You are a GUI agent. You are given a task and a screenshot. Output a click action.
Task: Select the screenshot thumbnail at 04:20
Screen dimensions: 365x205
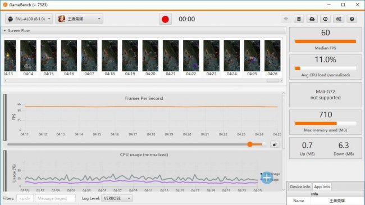click(150, 56)
